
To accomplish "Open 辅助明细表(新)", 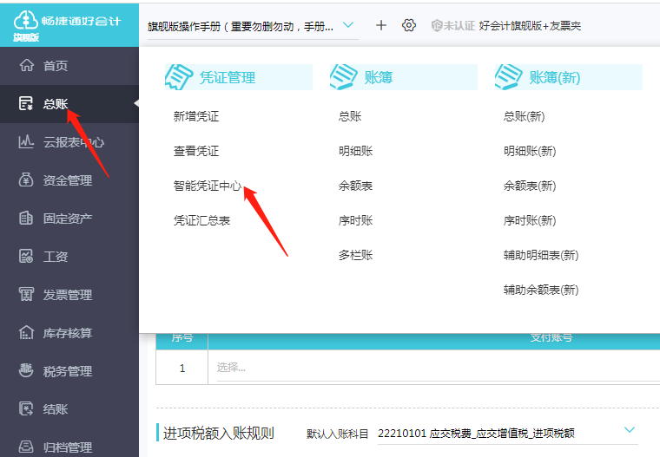I will 541,255.
